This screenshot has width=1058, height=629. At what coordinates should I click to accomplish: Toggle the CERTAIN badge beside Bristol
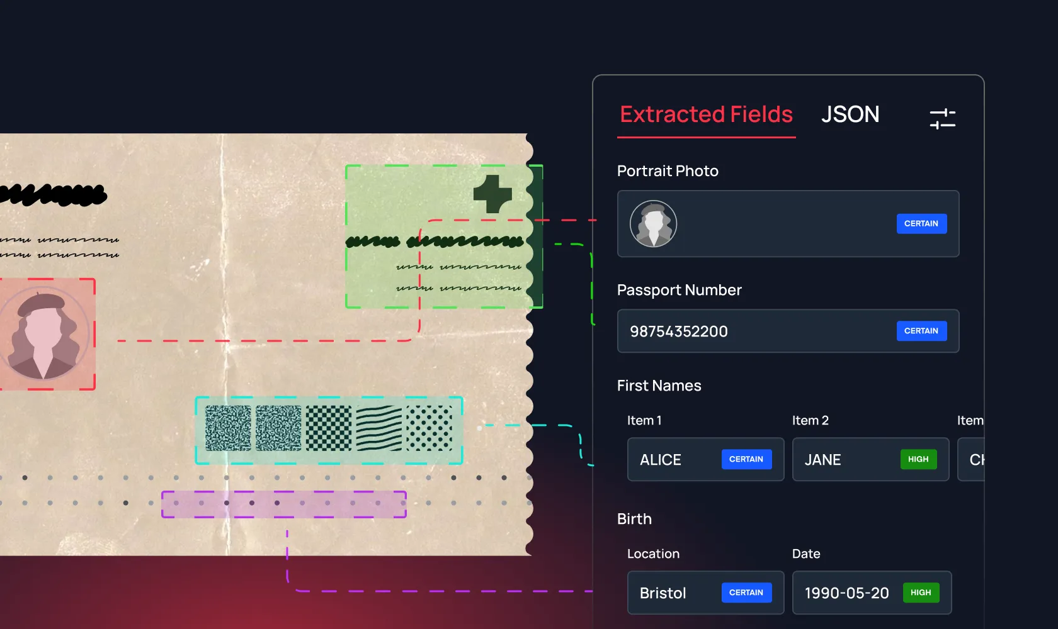(x=747, y=593)
